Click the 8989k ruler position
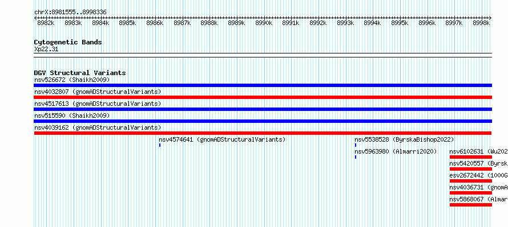This screenshot has width=508, height=227. coord(236,23)
